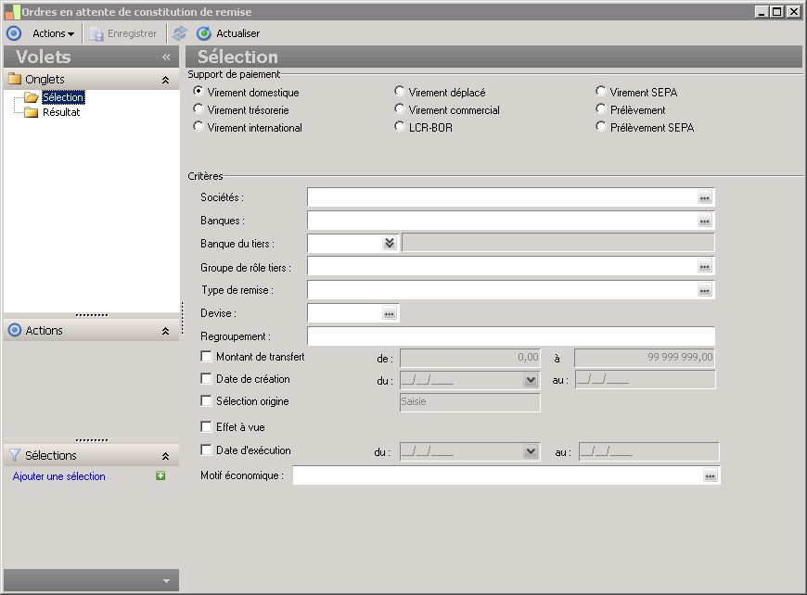Click the Actualiser toolbar icon
The height and width of the screenshot is (595, 807).
click(x=204, y=33)
